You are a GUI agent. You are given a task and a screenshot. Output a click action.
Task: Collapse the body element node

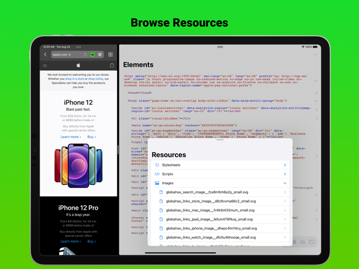pos(316,100)
